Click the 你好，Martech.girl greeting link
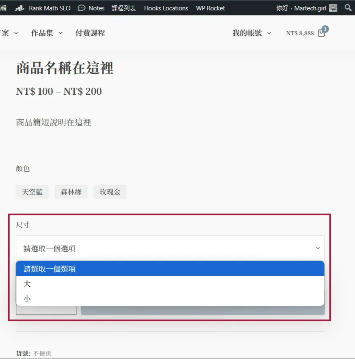355x359 pixels. coord(300,8)
